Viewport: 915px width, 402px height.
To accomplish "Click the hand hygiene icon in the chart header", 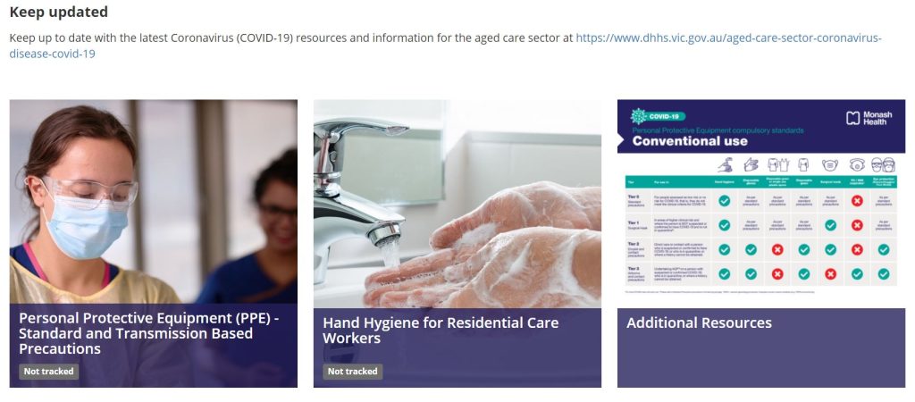I will tap(724, 165).
